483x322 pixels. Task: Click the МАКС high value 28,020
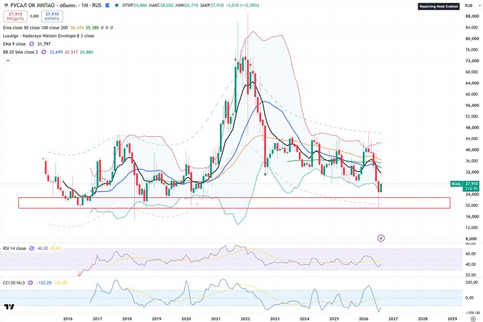pyautogui.click(x=167, y=5)
